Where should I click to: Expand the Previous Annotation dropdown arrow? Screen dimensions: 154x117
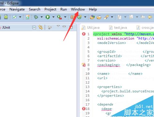pos(137,17)
